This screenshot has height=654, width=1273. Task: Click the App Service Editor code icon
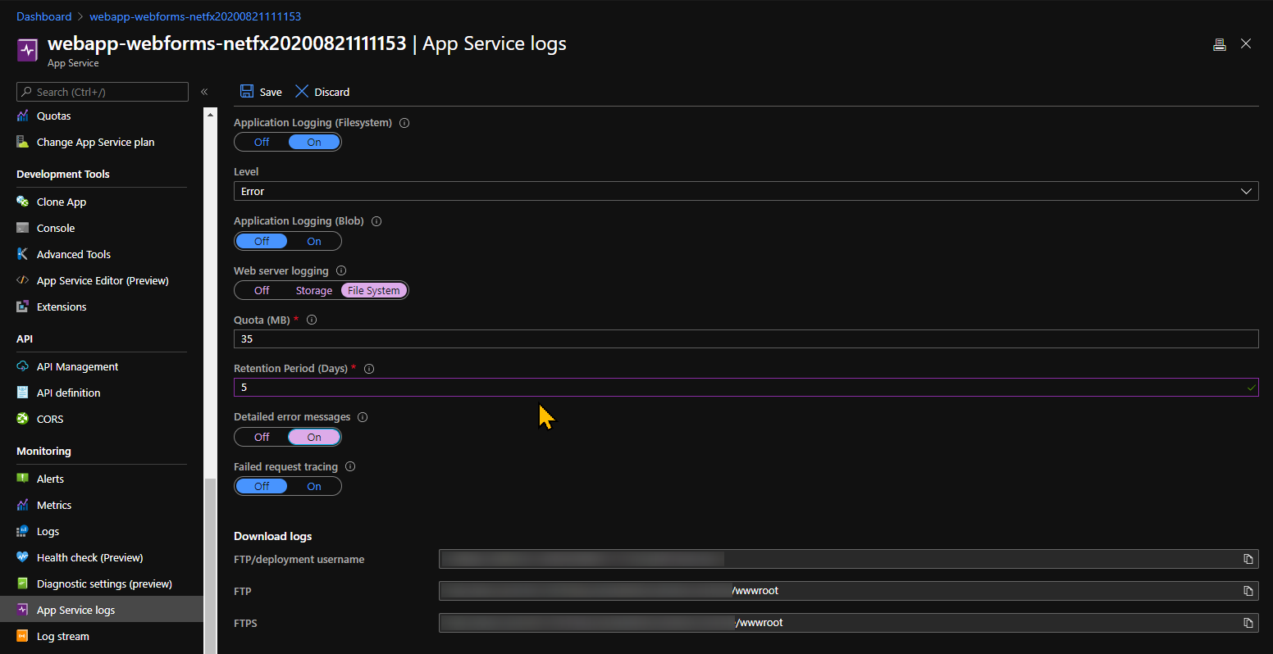(x=22, y=280)
